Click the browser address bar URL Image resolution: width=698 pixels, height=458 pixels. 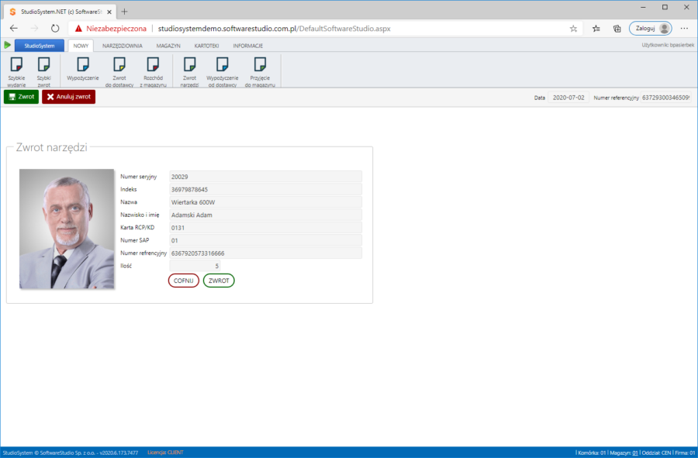275,29
